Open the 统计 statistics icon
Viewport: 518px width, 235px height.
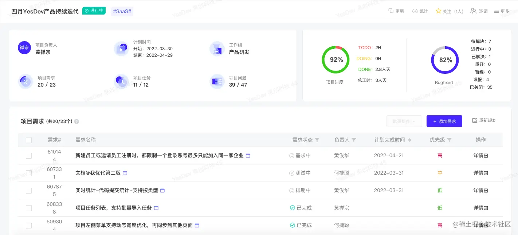(415, 11)
